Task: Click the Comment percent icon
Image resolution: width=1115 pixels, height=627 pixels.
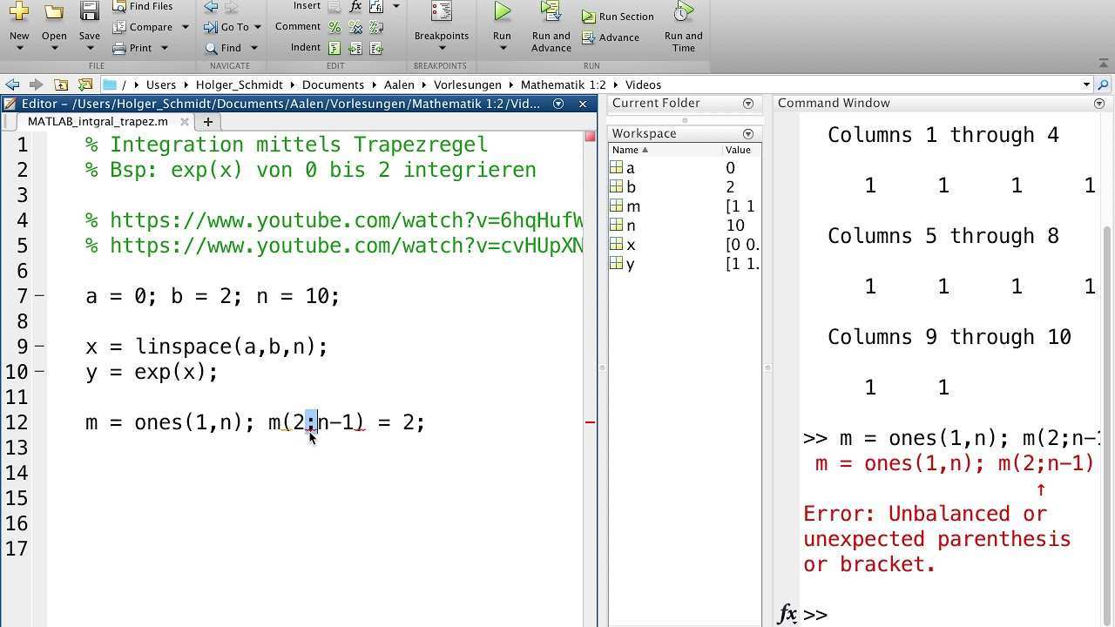Action: pos(334,27)
